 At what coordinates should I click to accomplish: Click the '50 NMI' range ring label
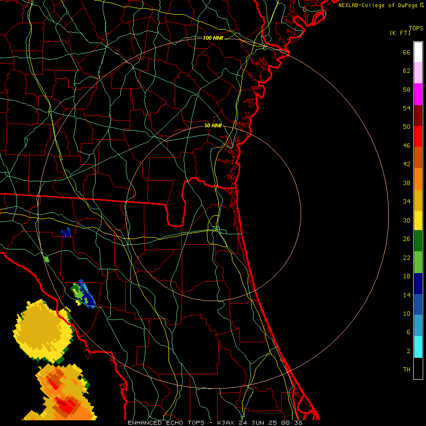[213, 125]
